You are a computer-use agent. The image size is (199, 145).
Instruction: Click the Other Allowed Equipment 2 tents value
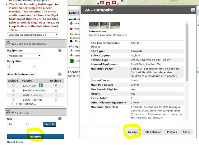[135, 102]
